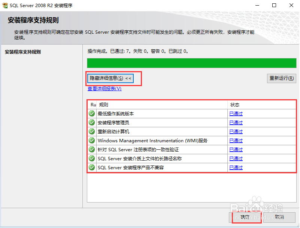The image size is (300, 228).
Task: Select SQL Server 安装介质上文件的长路径名称 text
Action: click(x=140, y=159)
